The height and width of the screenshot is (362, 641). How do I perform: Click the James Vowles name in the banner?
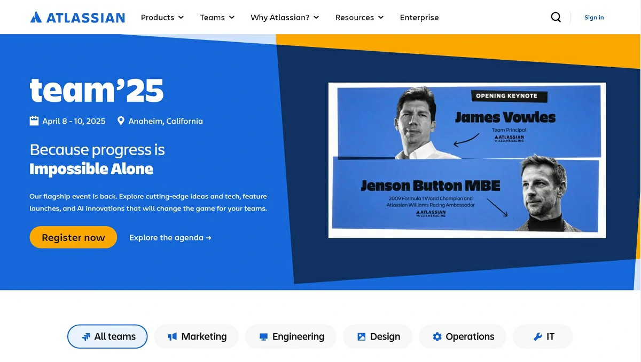(x=505, y=117)
